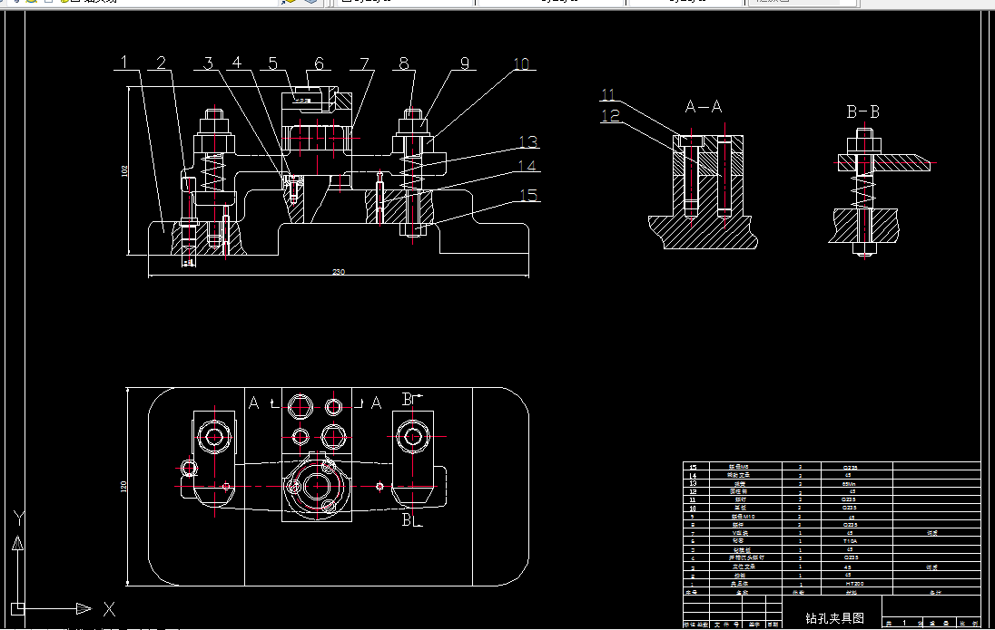The width and height of the screenshot is (995, 630).
Task: Click leader label 14 beside the front view
Action: (x=527, y=165)
